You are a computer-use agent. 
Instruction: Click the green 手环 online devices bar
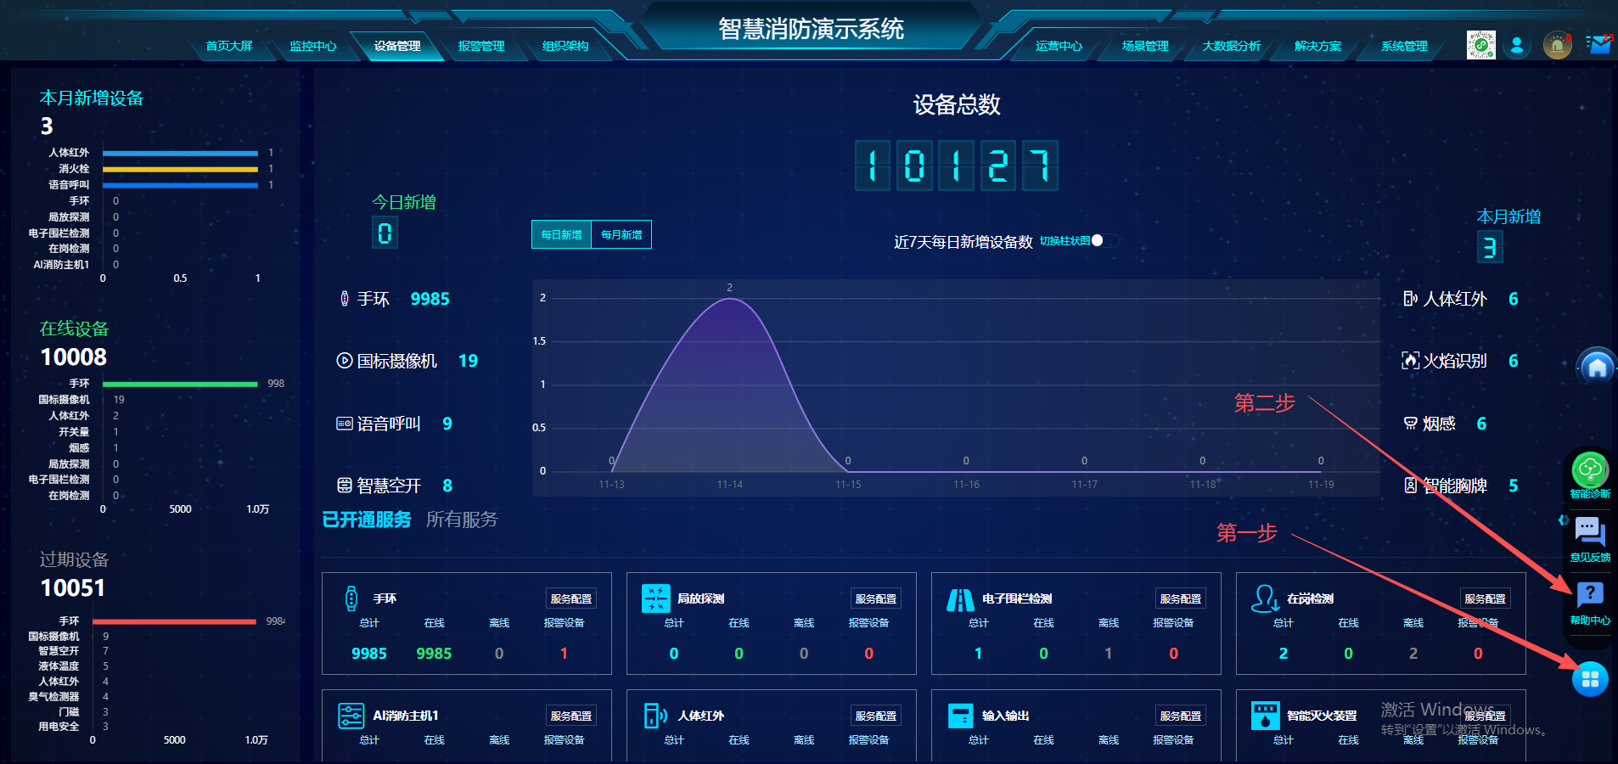(180, 385)
